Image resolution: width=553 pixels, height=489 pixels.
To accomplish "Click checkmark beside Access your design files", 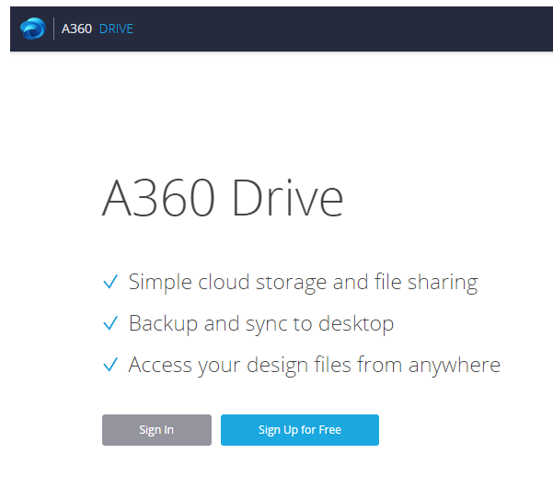I will pos(110,365).
